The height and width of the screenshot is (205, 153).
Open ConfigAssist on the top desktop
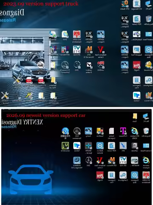(x=148, y=80)
